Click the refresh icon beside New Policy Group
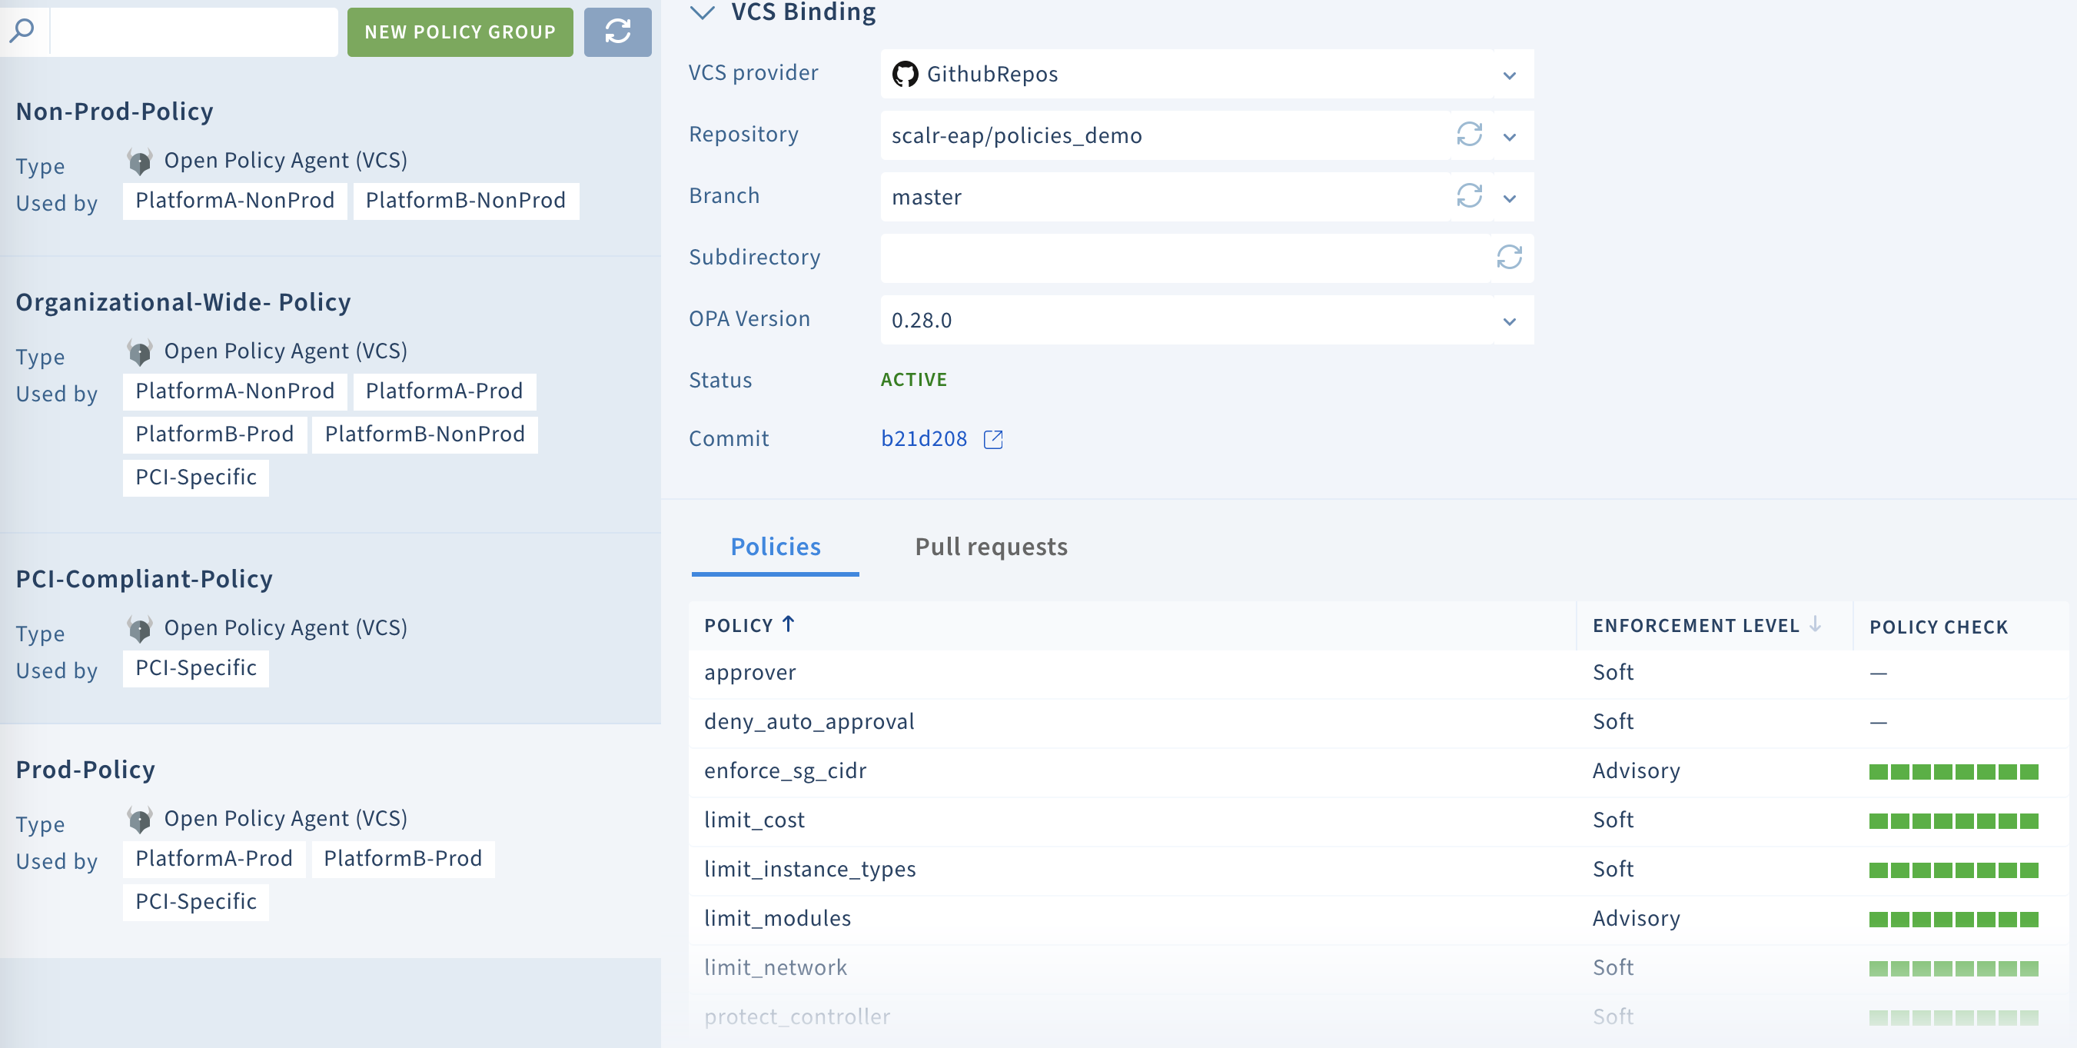The height and width of the screenshot is (1048, 2077). pyautogui.click(x=617, y=32)
